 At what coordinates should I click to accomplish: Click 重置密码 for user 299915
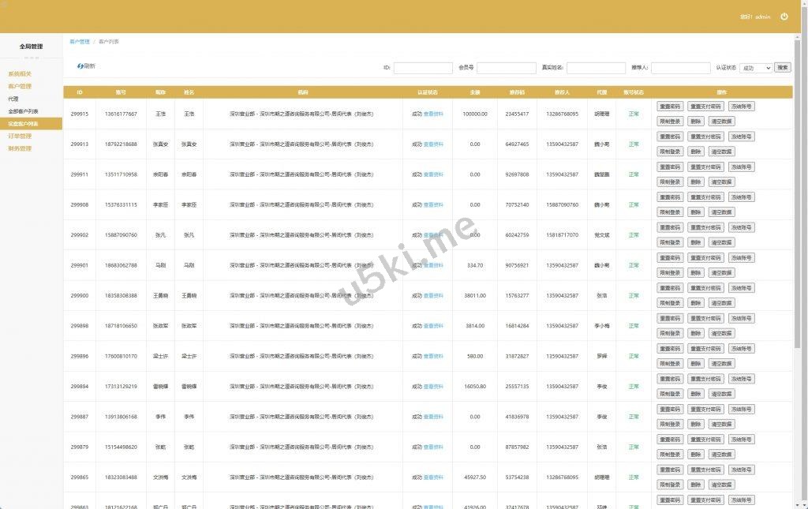click(670, 107)
